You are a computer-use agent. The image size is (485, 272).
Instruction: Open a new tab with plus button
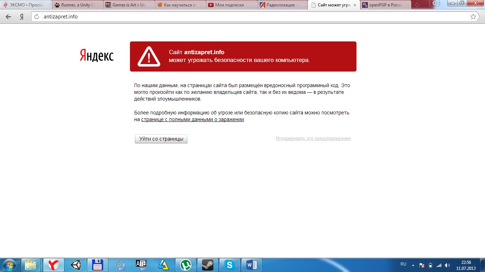417,5
